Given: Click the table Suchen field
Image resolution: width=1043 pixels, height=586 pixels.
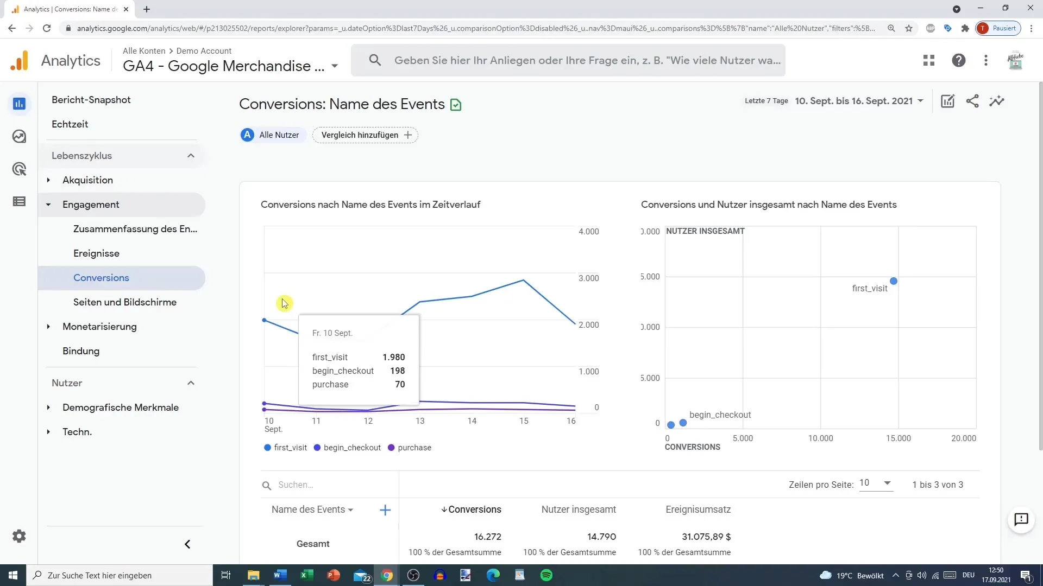Looking at the screenshot, I should [x=330, y=485].
